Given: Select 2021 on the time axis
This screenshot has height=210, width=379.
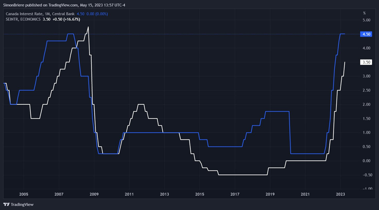Looking at the screenshot, I should pyautogui.click(x=305, y=194).
